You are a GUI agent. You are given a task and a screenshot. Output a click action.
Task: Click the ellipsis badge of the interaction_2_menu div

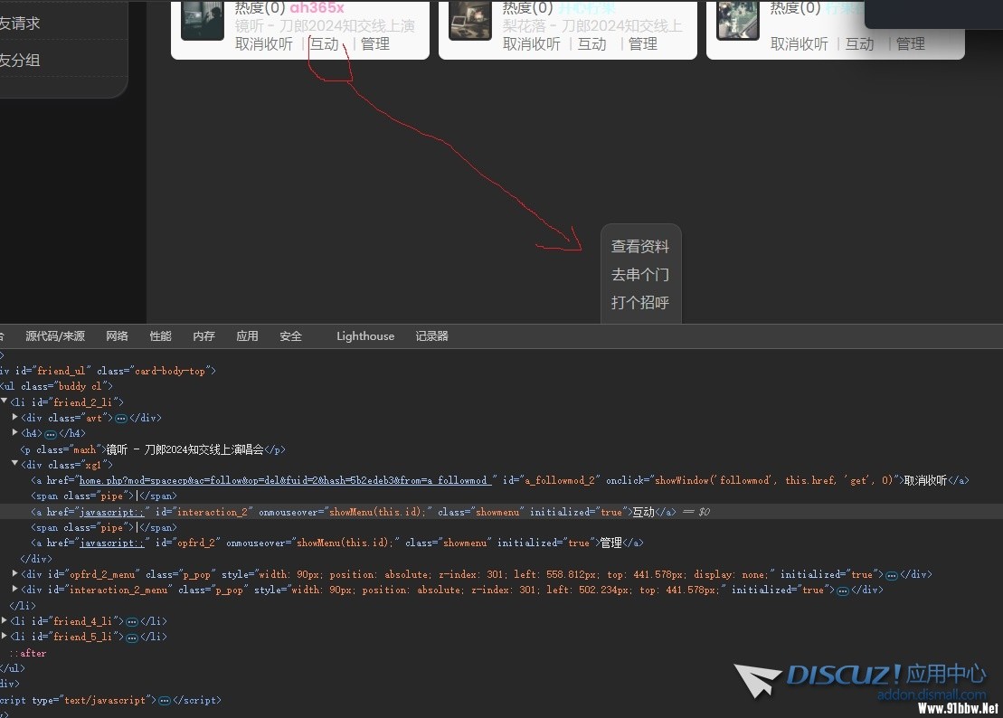click(x=842, y=590)
